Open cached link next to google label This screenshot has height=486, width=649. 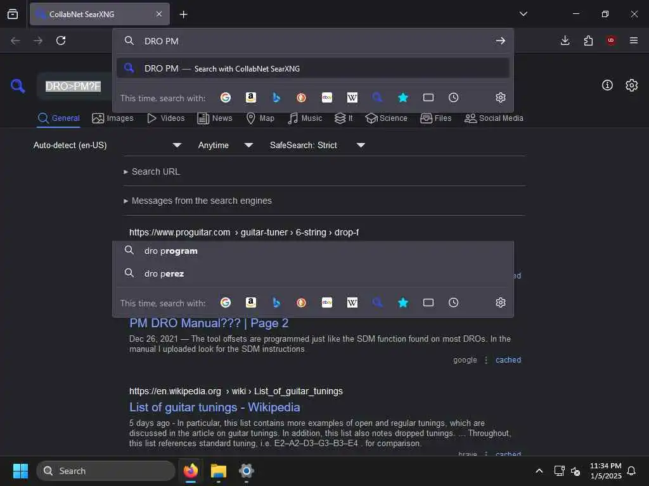508,360
